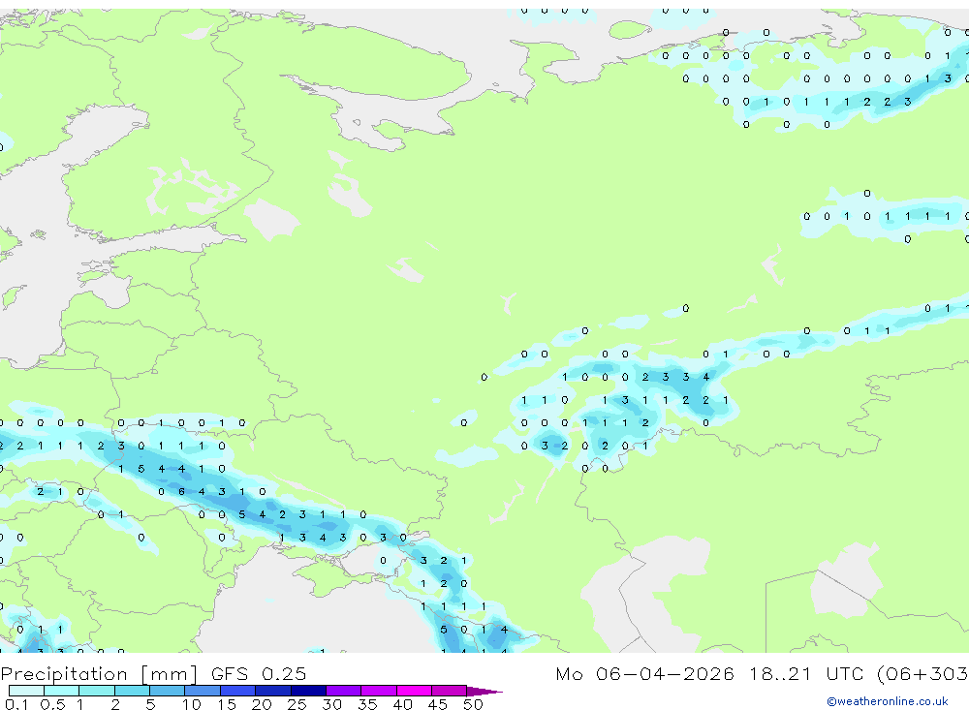Viewport: 969px width, 710px height.
Task: Click the 'GFS 0.25' model label
Action: 259,673
